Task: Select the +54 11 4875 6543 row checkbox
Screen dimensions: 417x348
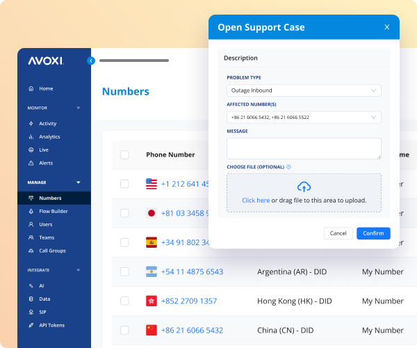Action: [x=124, y=272]
